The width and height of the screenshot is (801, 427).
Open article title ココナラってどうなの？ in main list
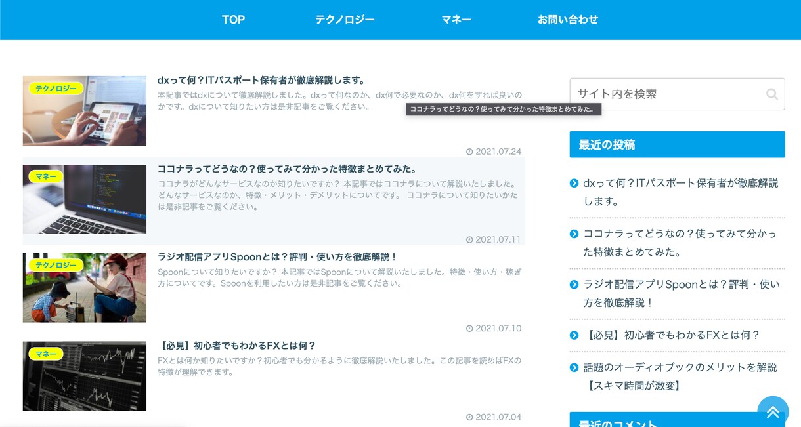(x=288, y=169)
